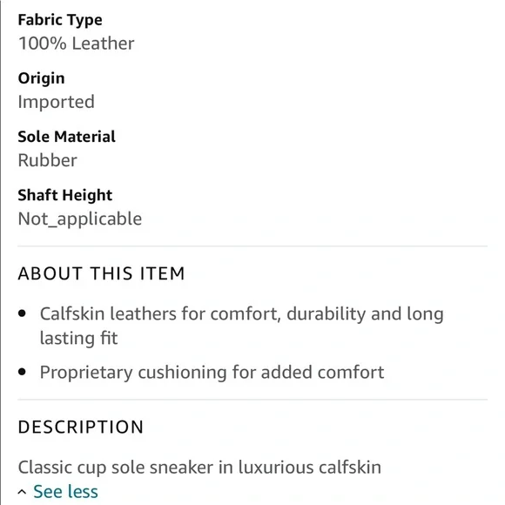
Task: Click the ABOUT THIS ITEM heading
Action: [x=102, y=273]
